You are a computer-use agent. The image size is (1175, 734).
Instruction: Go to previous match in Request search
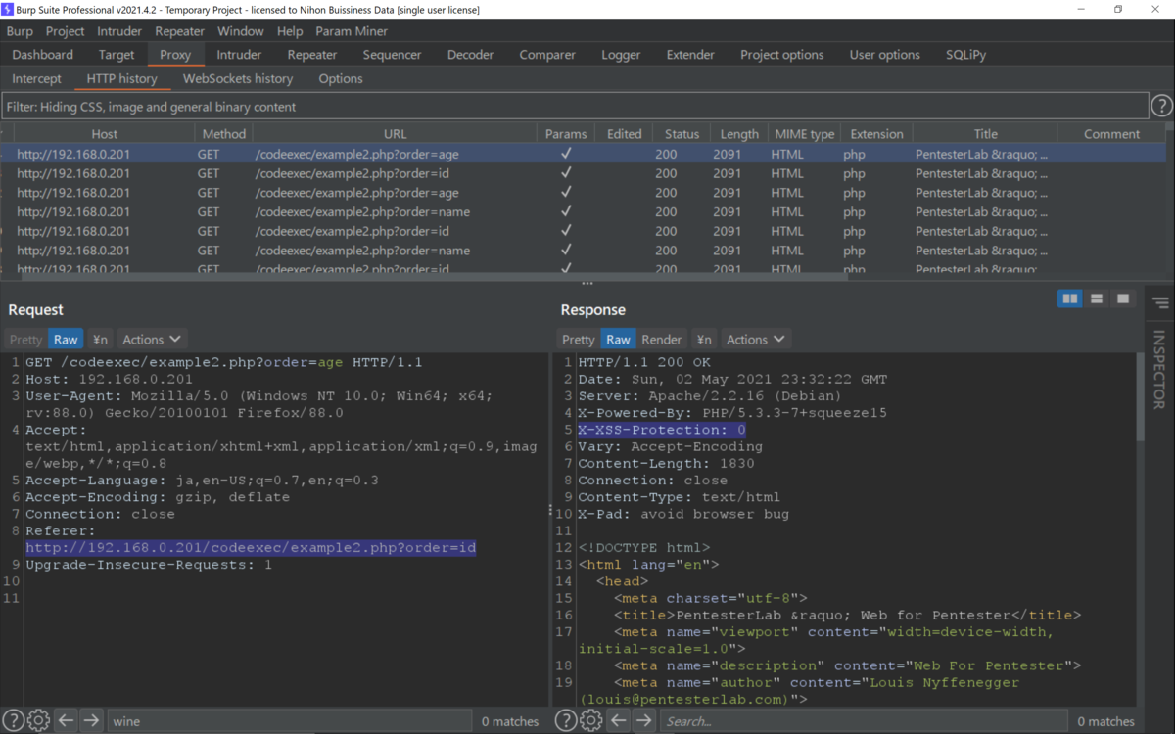[66, 720]
